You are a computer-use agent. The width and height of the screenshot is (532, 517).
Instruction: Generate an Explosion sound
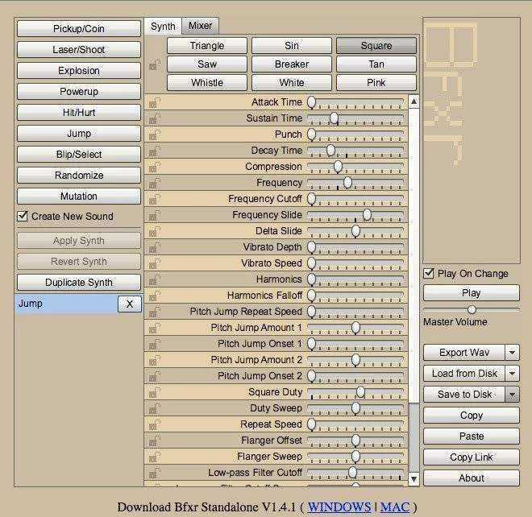tap(79, 71)
